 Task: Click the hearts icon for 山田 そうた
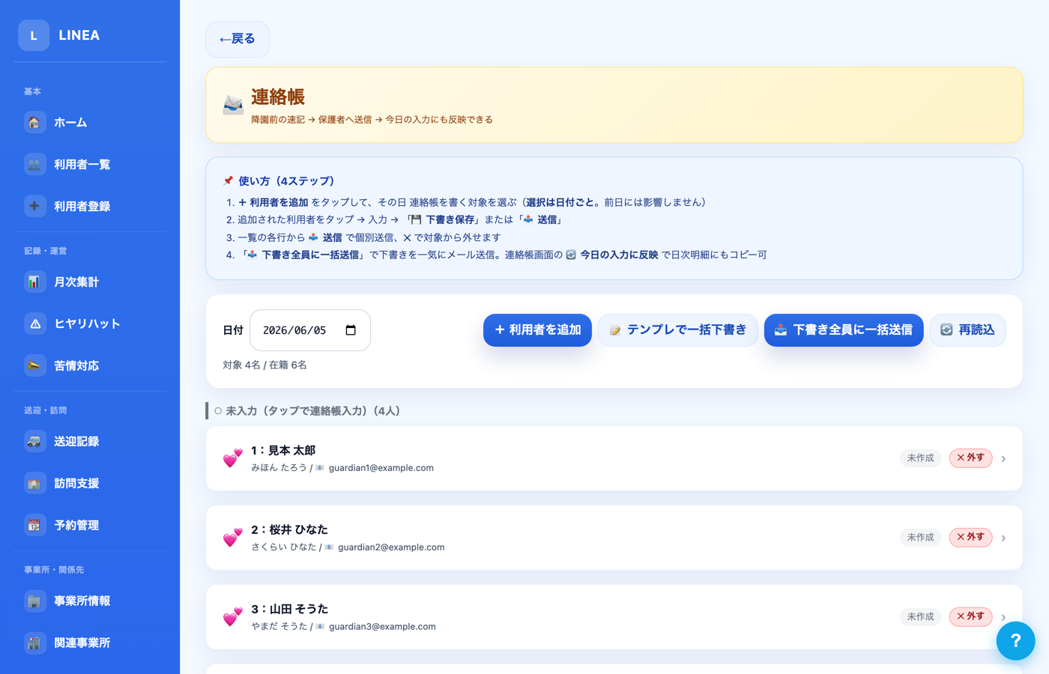pyautogui.click(x=233, y=617)
